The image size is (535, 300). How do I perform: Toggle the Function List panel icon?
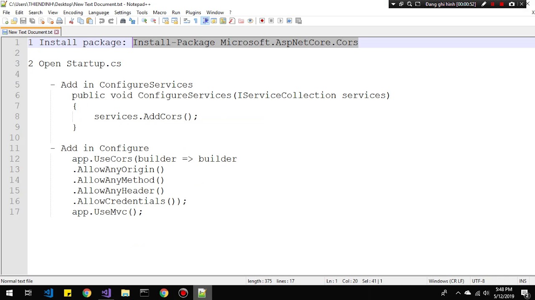pos(232,21)
